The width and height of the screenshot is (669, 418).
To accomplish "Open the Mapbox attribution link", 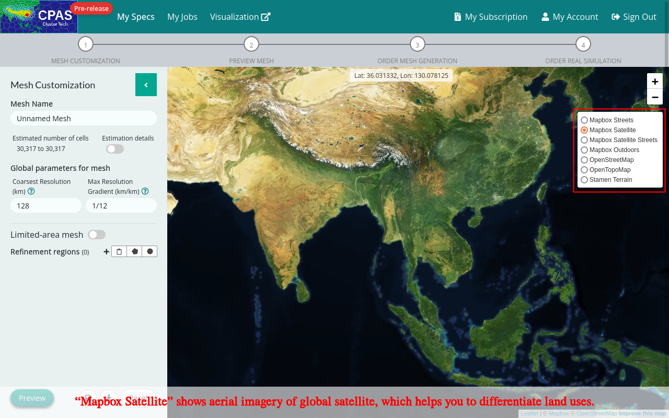I will [559, 413].
